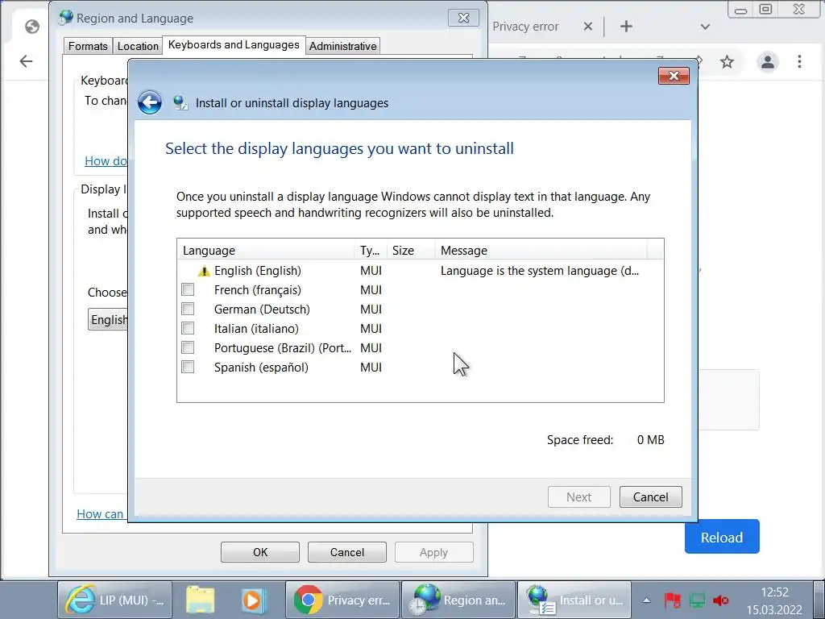Switch to Chrome Privacy error taskbar item
The width and height of the screenshot is (825, 619).
(x=342, y=600)
